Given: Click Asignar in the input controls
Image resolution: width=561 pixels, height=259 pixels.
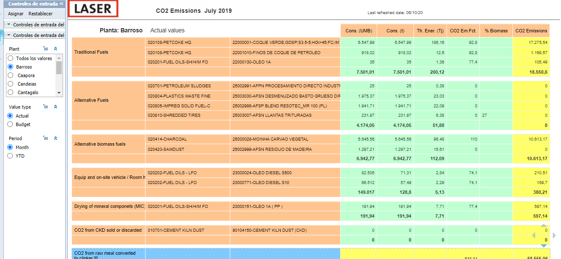Looking at the screenshot, I should (16, 14).
